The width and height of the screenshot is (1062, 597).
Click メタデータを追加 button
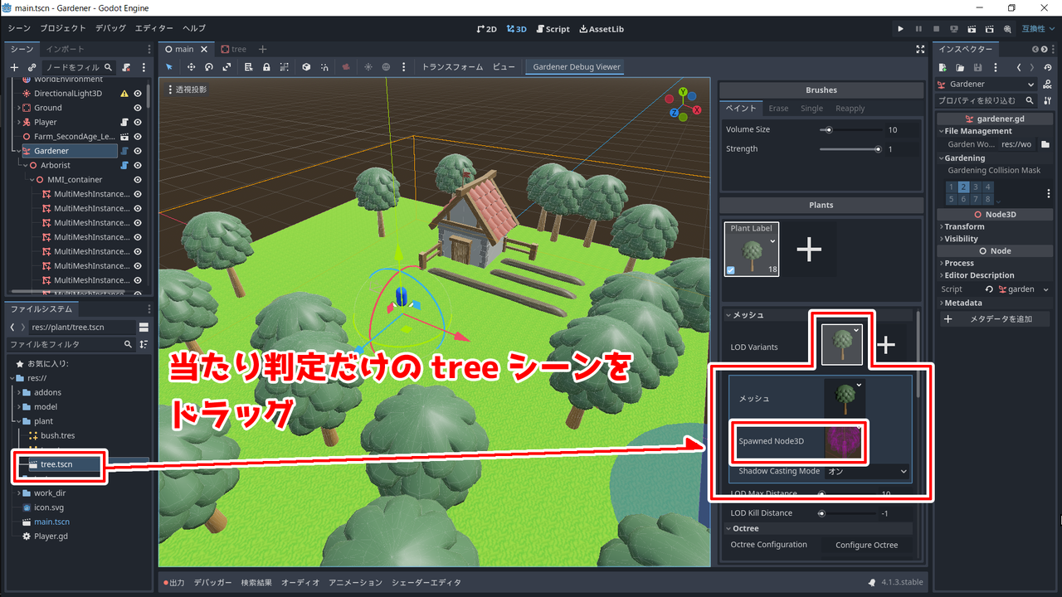(x=995, y=319)
